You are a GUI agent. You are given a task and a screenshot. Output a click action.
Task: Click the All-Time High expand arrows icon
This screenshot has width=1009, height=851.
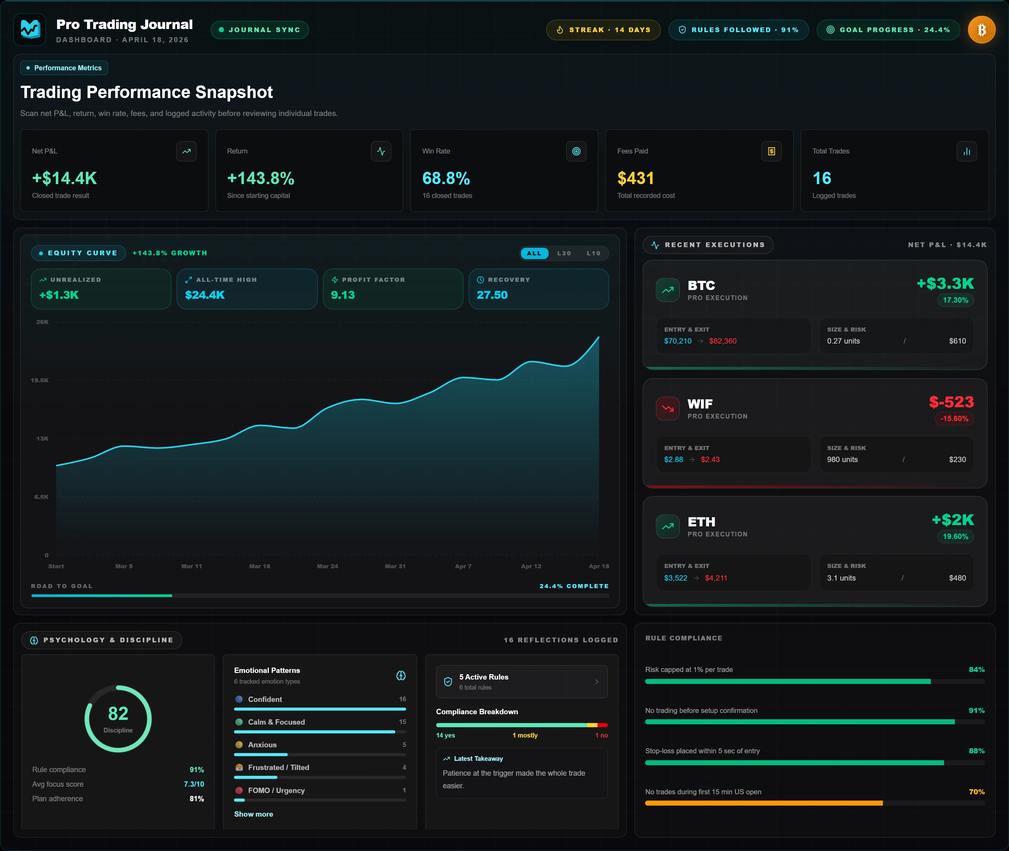[x=189, y=280]
